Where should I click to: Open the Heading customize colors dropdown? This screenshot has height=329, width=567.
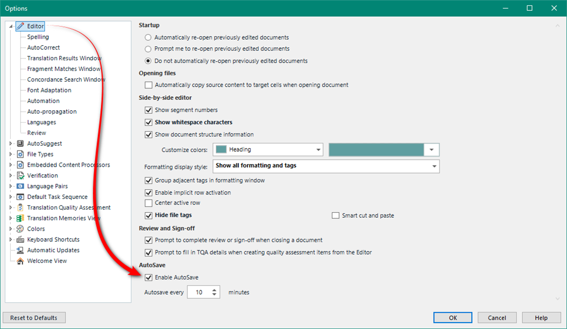pyautogui.click(x=317, y=149)
